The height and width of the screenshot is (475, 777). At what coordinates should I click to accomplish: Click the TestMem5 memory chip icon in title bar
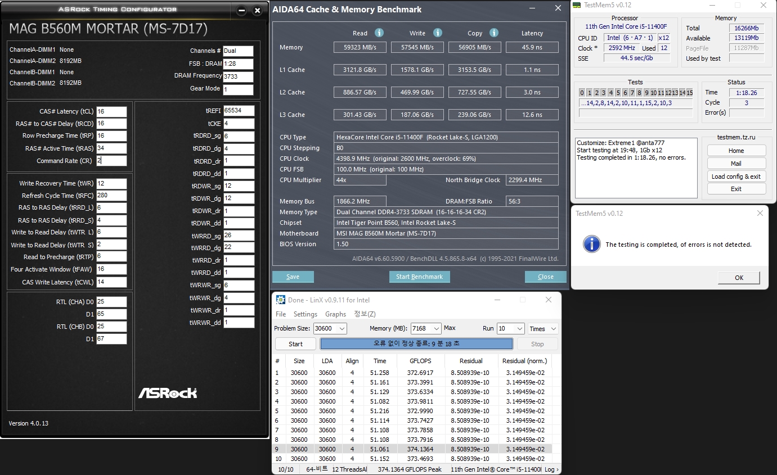coord(576,5)
